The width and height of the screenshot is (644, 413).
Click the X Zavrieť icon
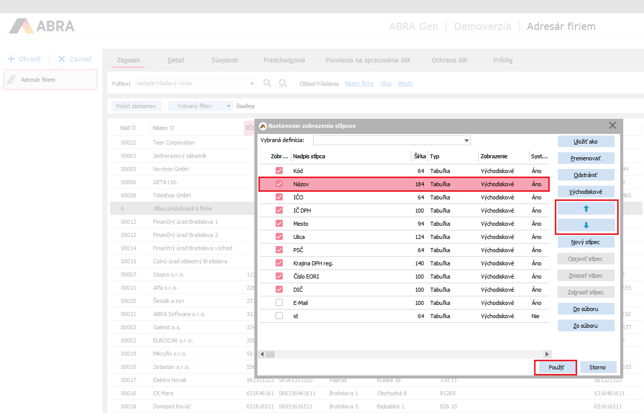pos(62,59)
